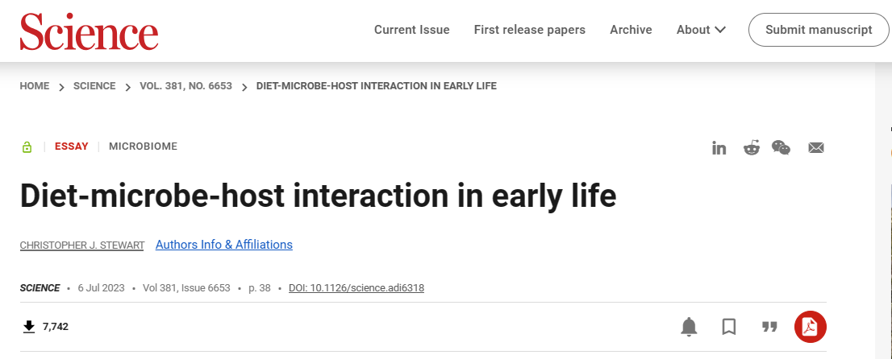Image resolution: width=892 pixels, height=359 pixels.
Task: Share article by email envelope icon
Action: click(815, 148)
